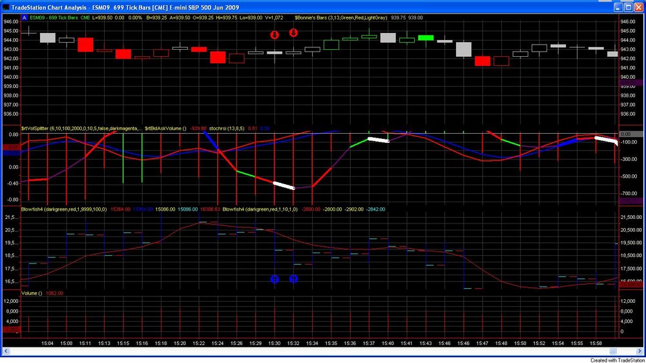This screenshot has width=646, height=363.
Task: Click the blue 'A' chart status icon
Action: (25, 17)
